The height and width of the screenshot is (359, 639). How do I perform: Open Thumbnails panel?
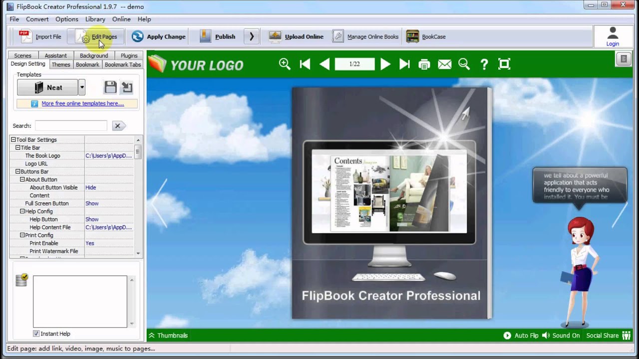168,336
